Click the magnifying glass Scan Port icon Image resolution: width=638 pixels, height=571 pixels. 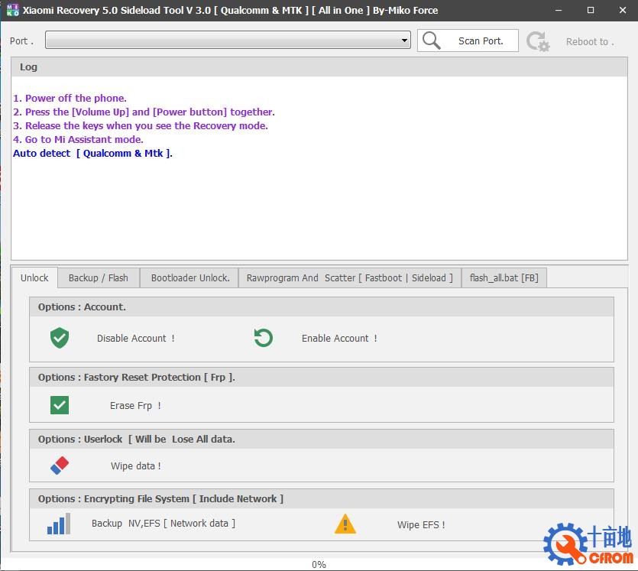(x=432, y=41)
